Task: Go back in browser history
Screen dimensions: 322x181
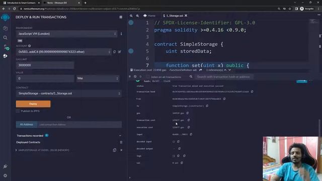Action: (4, 9)
